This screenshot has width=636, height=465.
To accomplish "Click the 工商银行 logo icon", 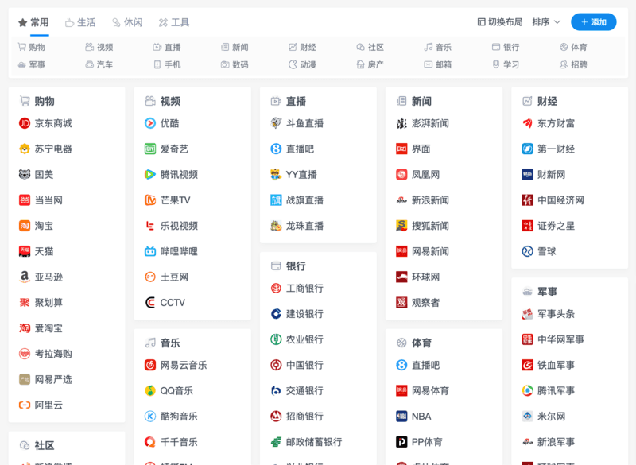I will click(x=276, y=289).
